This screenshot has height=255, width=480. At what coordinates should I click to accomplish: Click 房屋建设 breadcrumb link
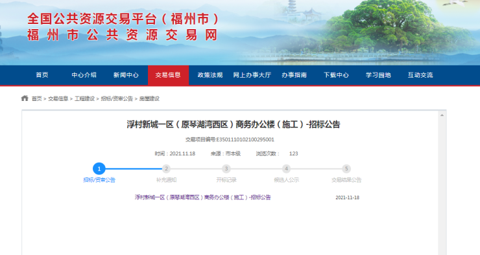pyautogui.click(x=149, y=98)
